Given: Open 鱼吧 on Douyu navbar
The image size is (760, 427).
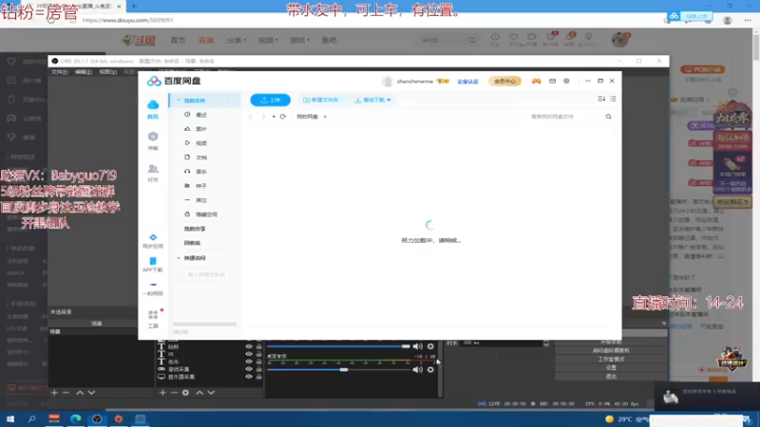Looking at the screenshot, I should 329,40.
